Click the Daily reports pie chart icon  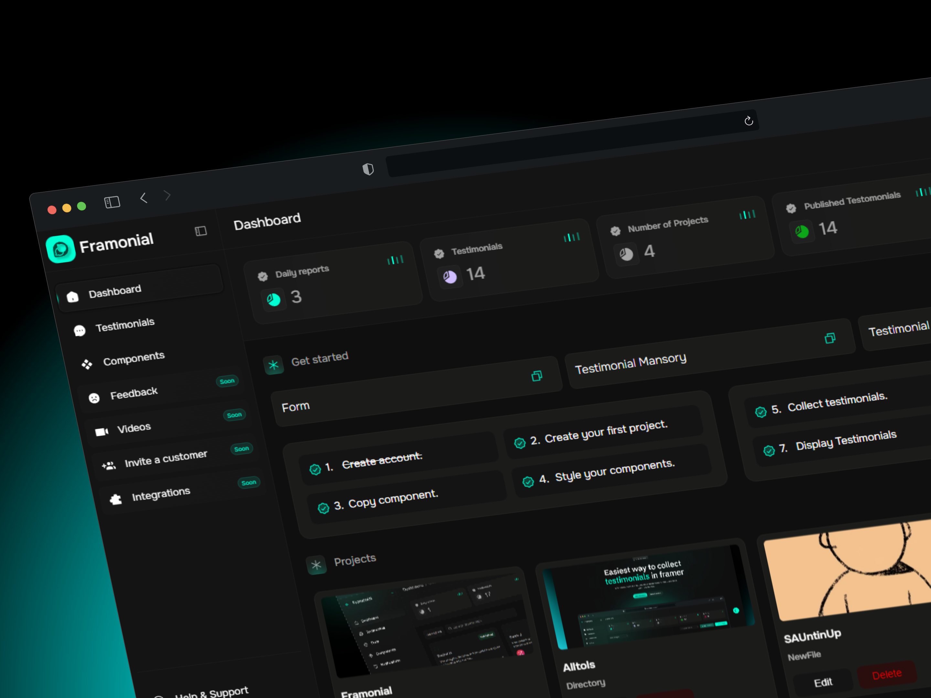(x=273, y=300)
